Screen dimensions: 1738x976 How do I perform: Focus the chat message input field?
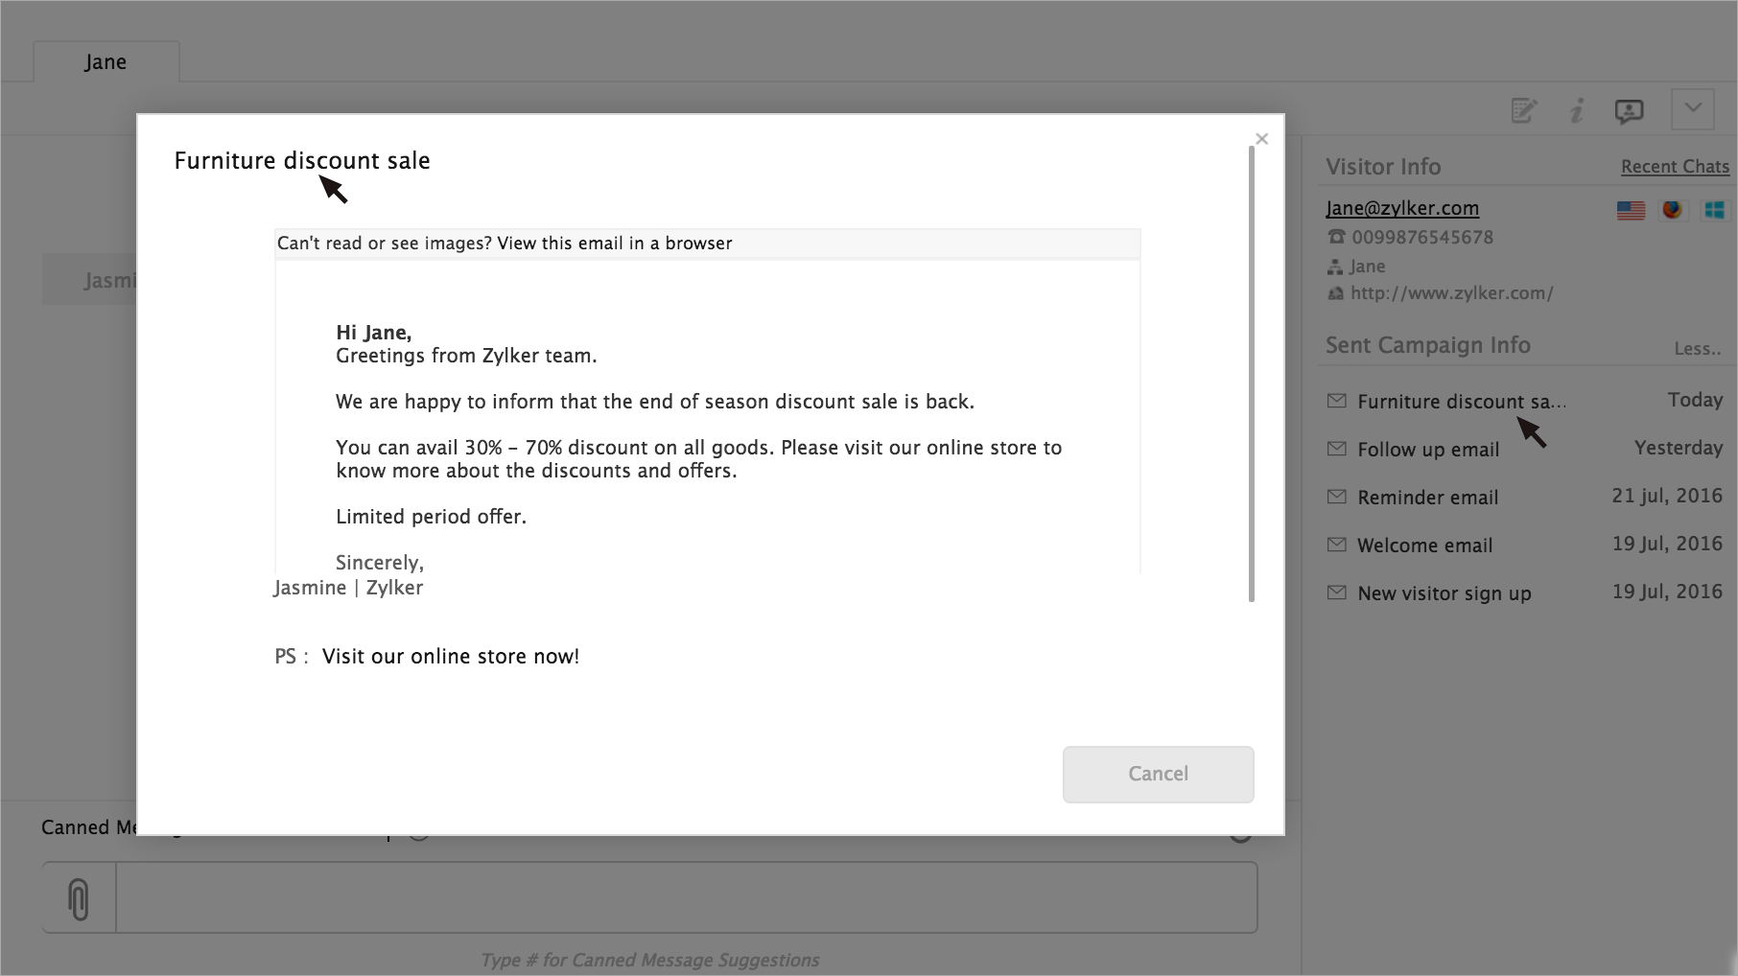[686, 897]
